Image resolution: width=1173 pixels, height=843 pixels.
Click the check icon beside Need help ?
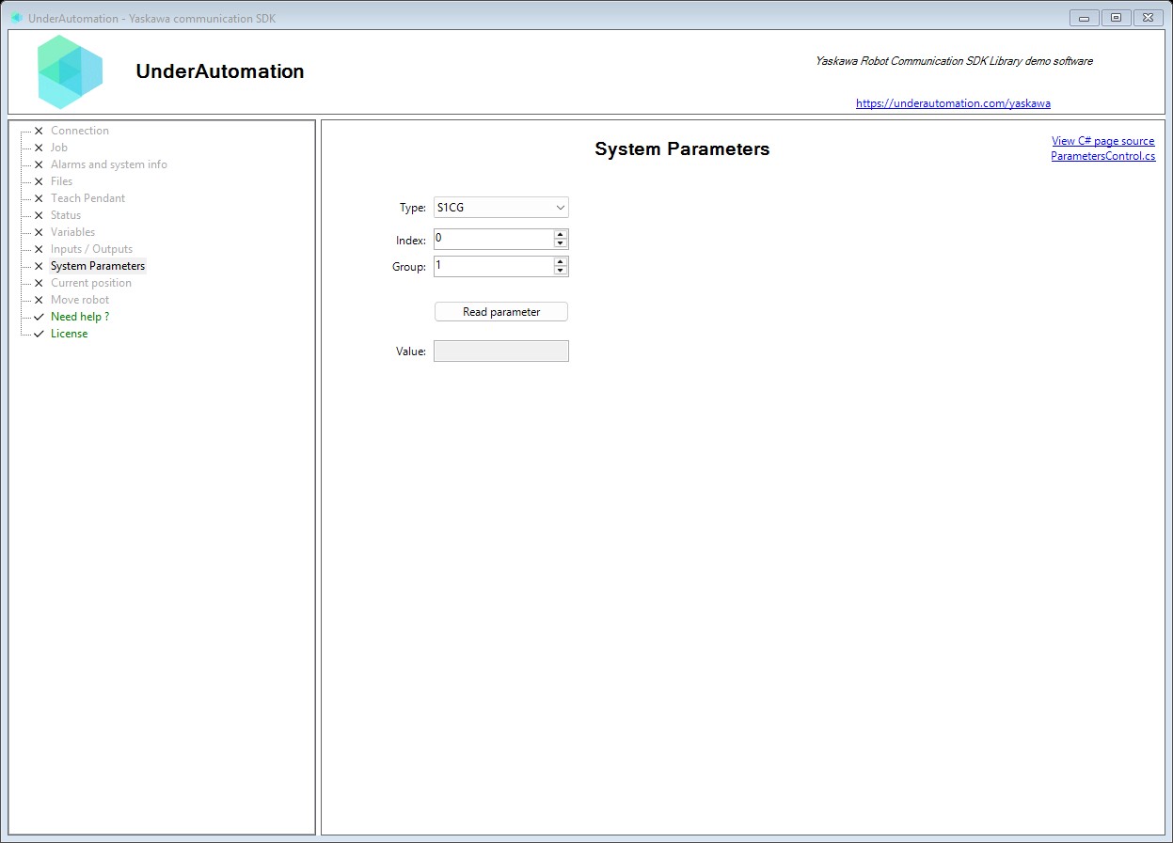39,317
